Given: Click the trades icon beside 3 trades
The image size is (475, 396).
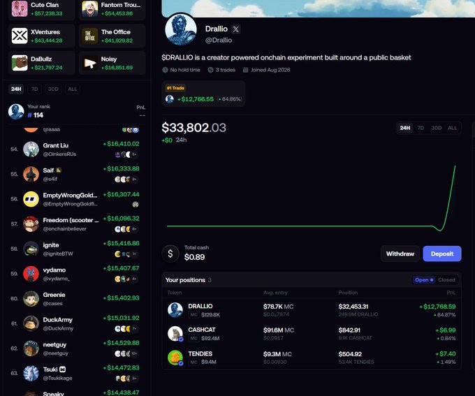Looking at the screenshot, I should pos(210,70).
